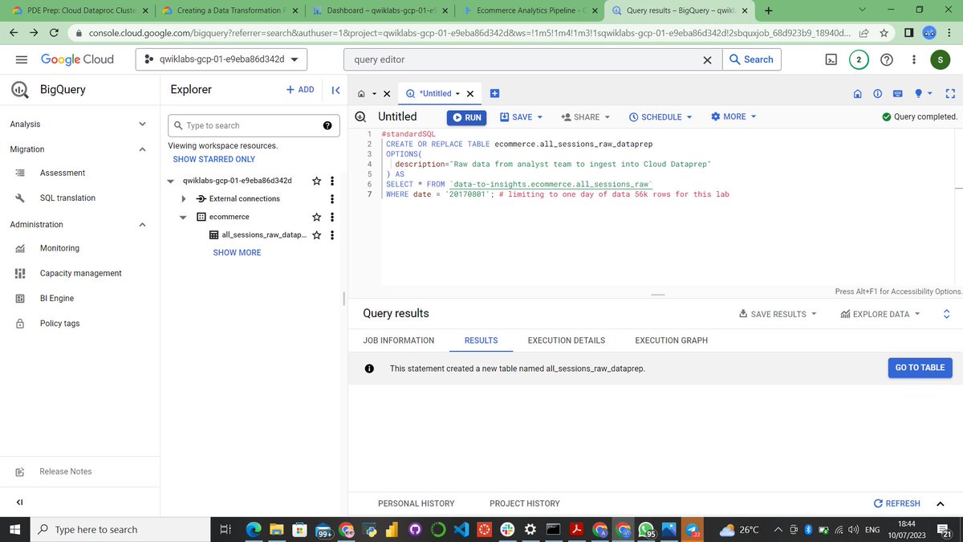Open Release Notes in sidebar
Viewport: 963px width, 542px height.
click(x=66, y=471)
